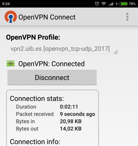Tap the Connection info heading

coord(35,141)
